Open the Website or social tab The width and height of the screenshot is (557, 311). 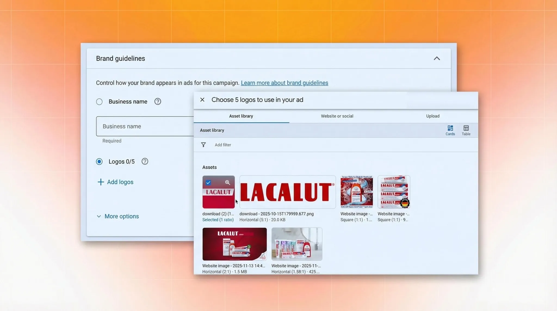coord(337,116)
